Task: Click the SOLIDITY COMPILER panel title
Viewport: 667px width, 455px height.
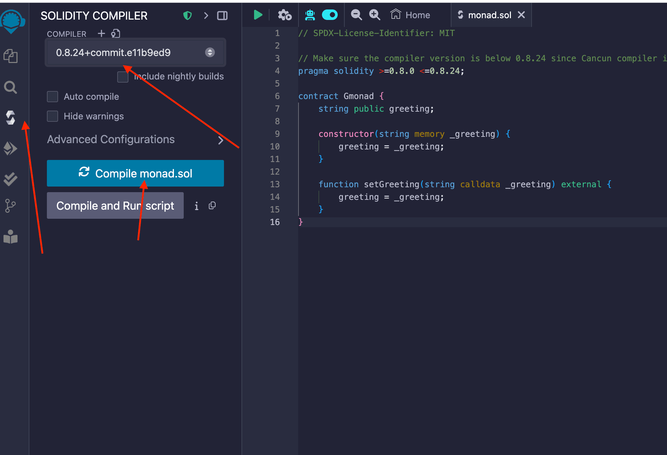Action: (94, 16)
